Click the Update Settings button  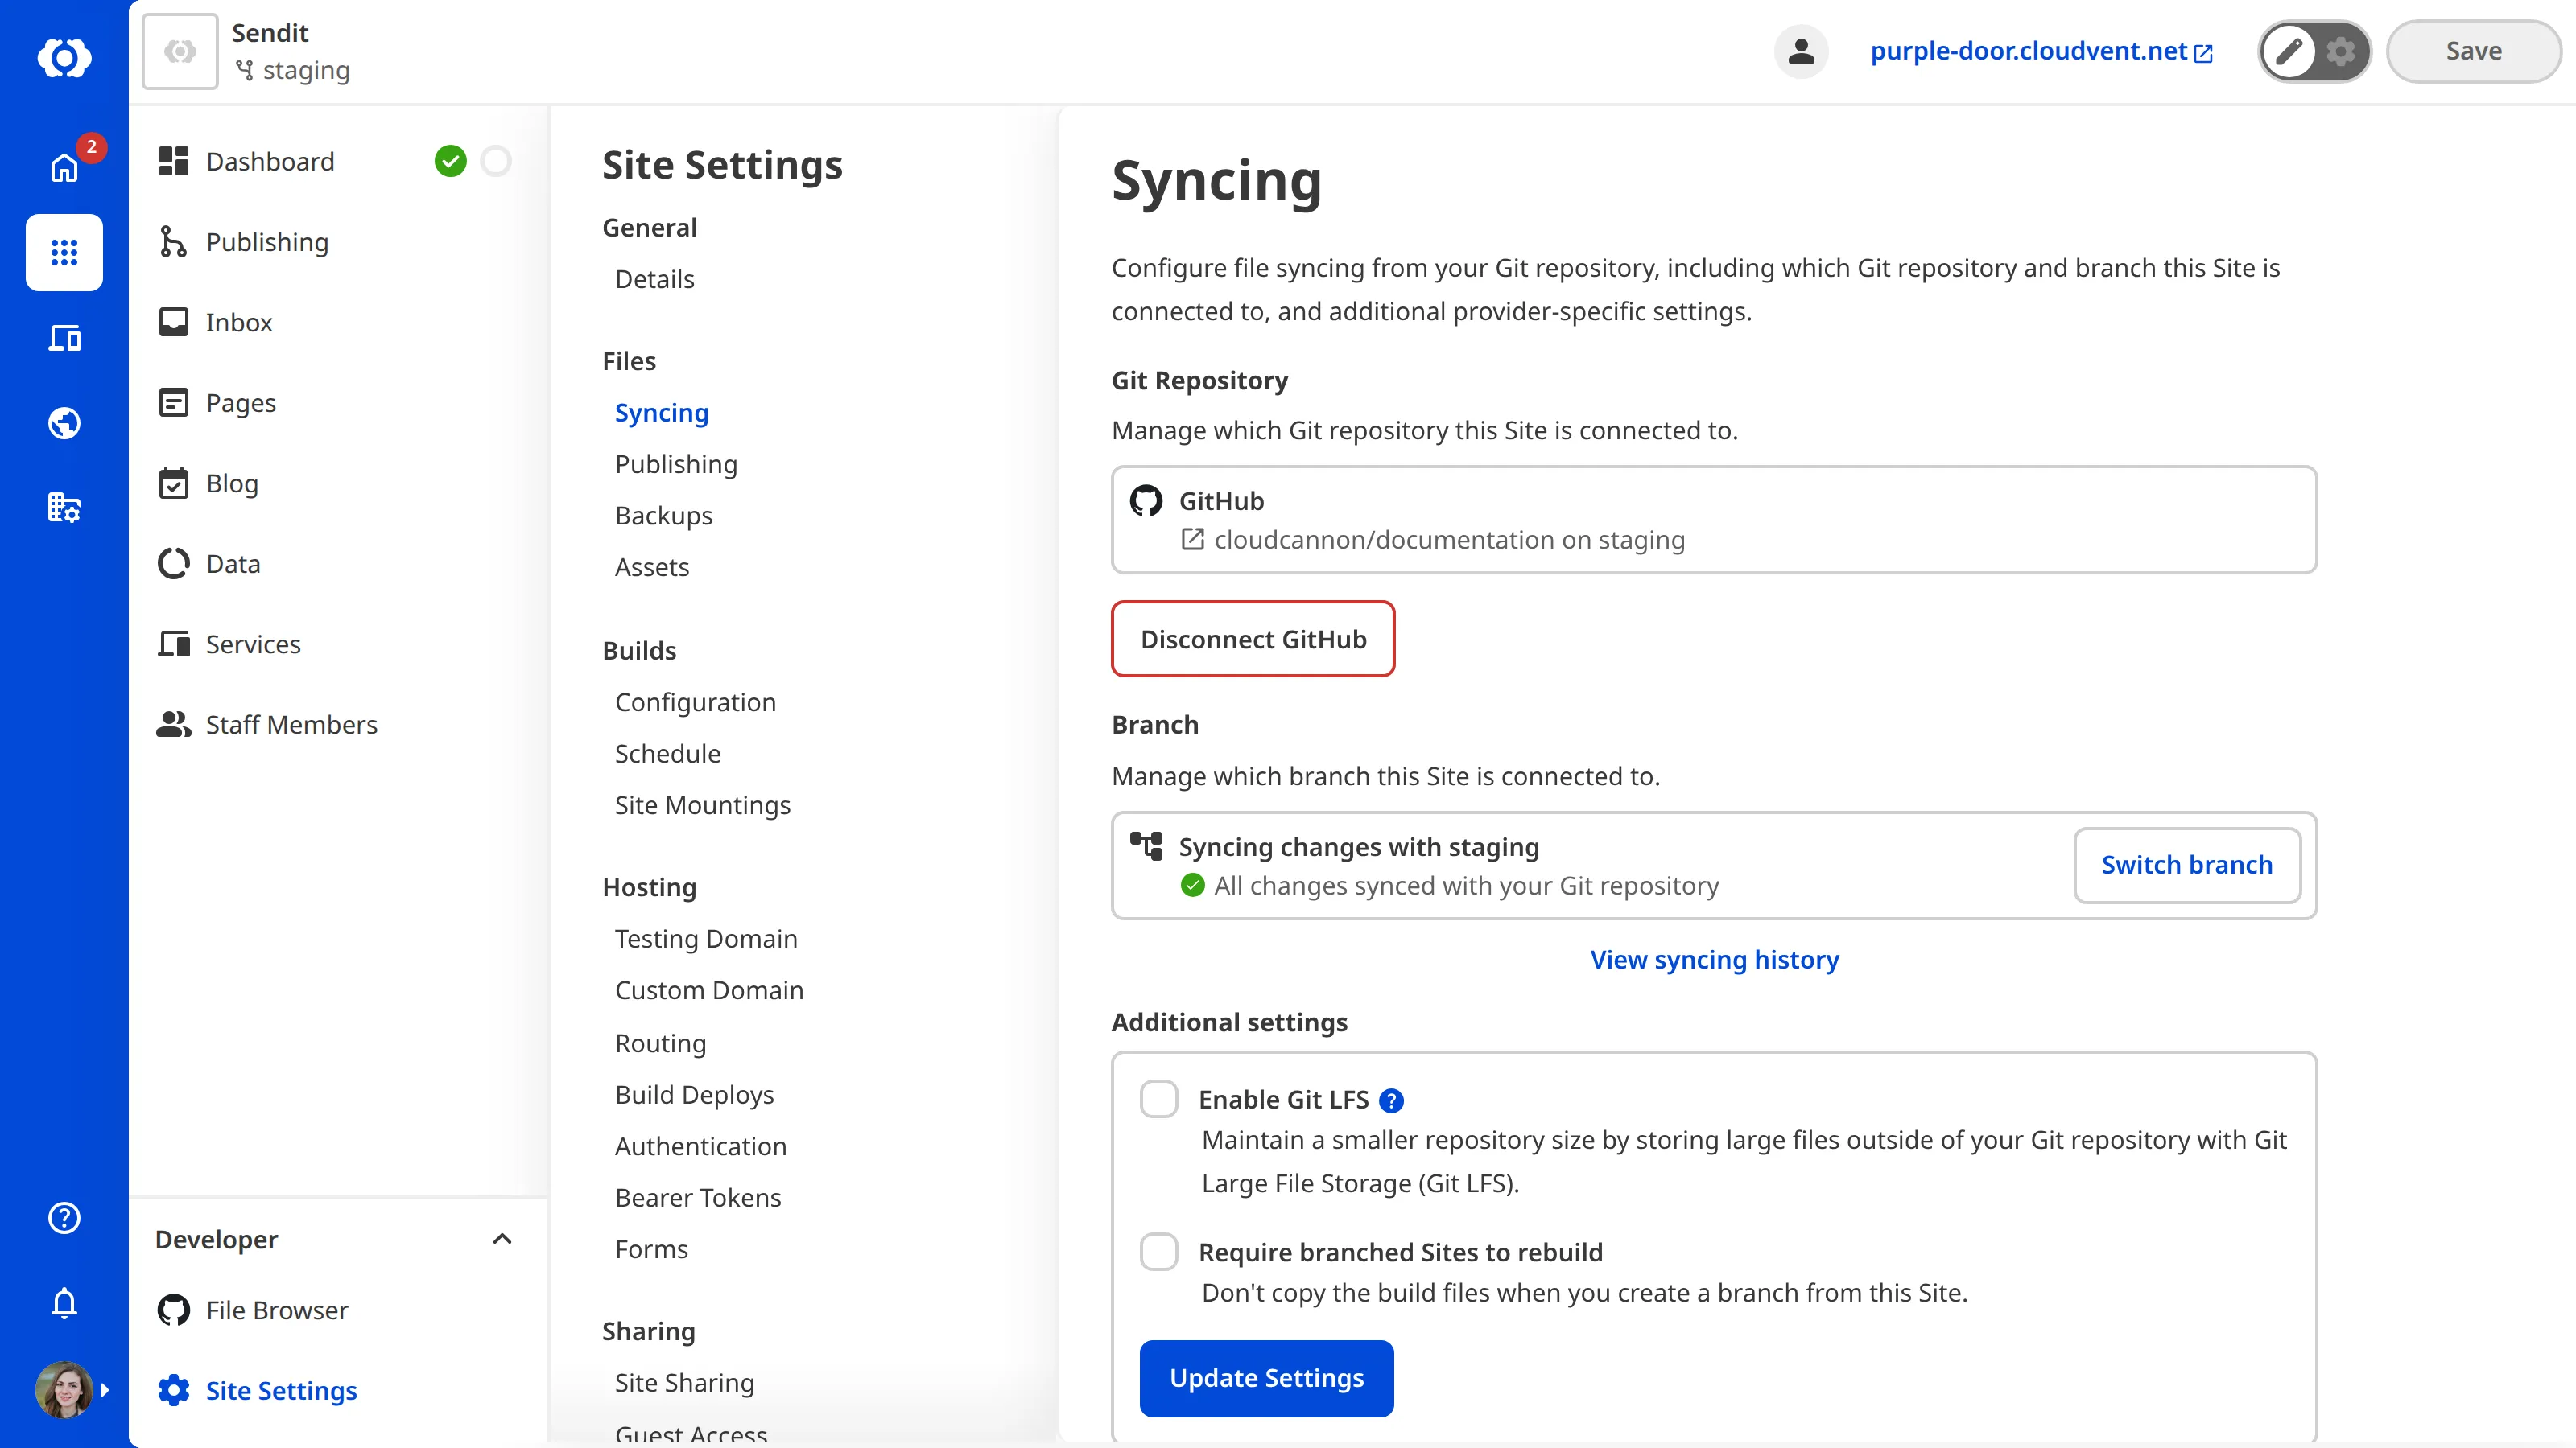(1267, 1378)
